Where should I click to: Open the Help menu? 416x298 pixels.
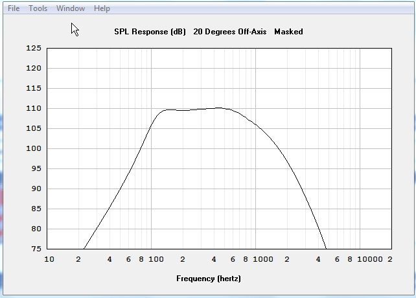[x=102, y=8]
